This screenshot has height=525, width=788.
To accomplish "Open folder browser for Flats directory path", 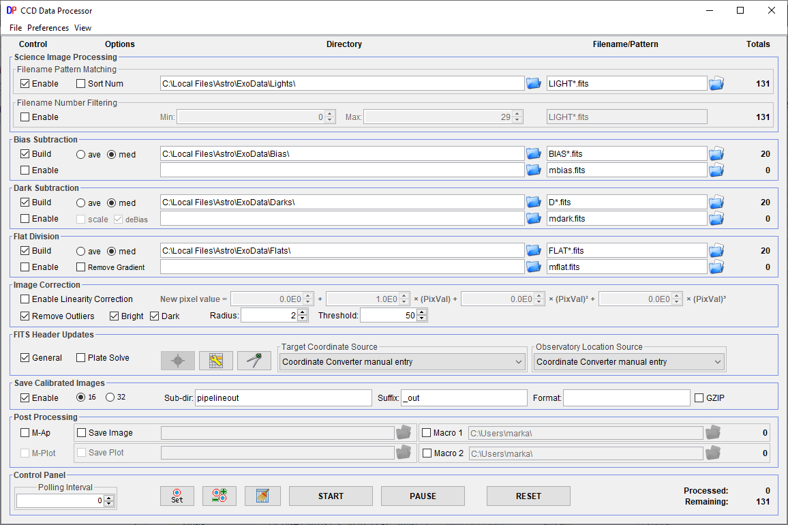I will (533, 250).
